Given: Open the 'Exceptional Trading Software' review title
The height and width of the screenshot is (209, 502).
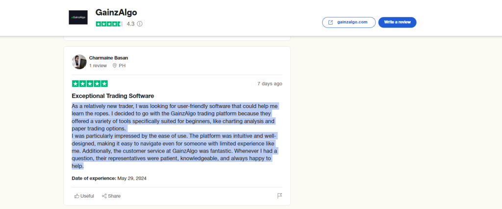Looking at the screenshot, I should click(113, 96).
